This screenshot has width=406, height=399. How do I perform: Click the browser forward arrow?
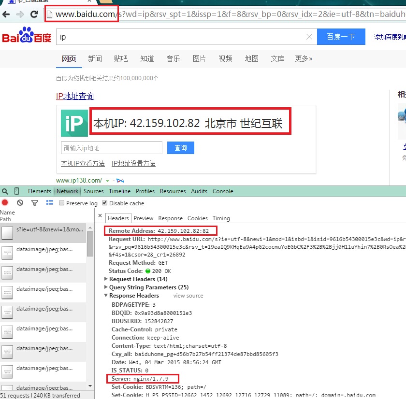[x=20, y=14]
